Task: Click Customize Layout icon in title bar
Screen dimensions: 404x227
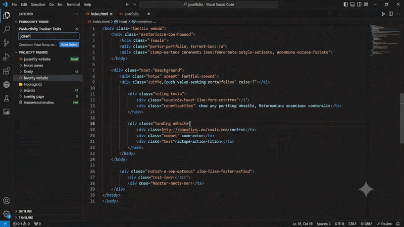Action: pos(366,5)
